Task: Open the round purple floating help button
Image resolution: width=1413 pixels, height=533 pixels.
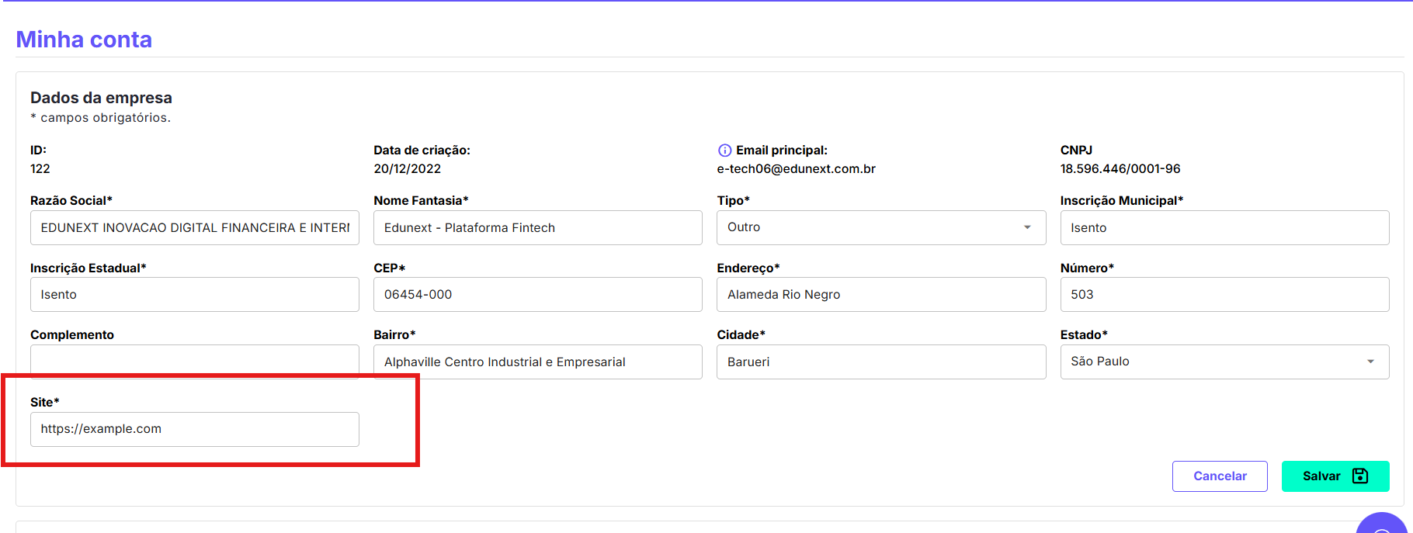Action: pyautogui.click(x=1383, y=524)
